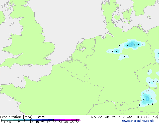Choose the 10–15 mm blue legend swatch
The width and height of the screenshot is (159, 123).
coord(33,120)
